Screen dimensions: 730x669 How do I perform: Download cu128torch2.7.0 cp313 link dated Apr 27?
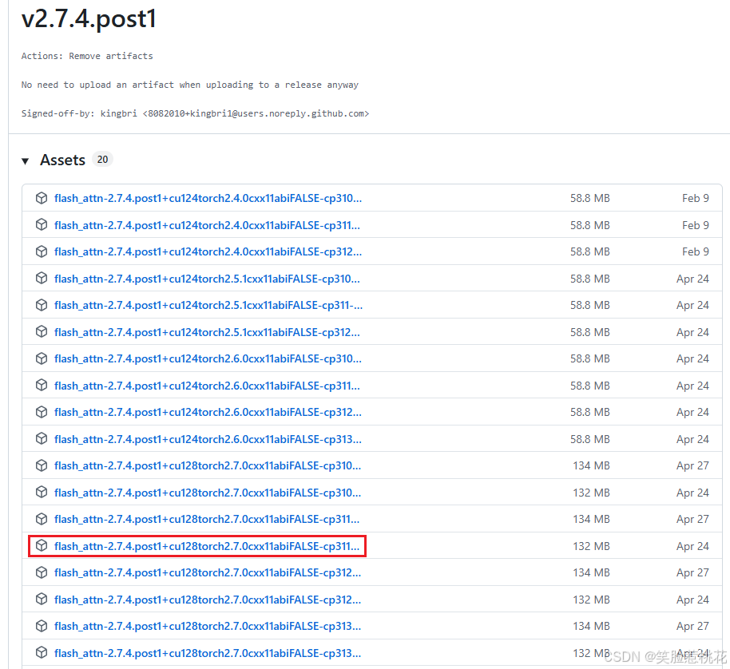pyautogui.click(x=207, y=626)
